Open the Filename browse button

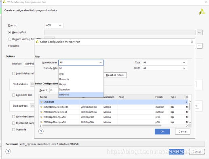point(200,46)
